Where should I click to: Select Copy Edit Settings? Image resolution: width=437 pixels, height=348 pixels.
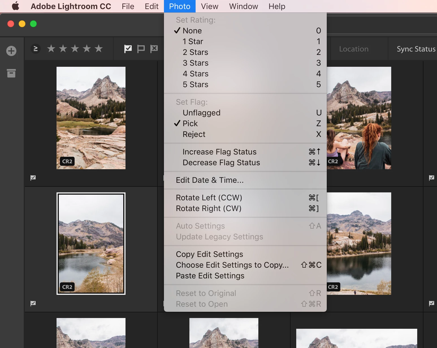coord(245,254)
